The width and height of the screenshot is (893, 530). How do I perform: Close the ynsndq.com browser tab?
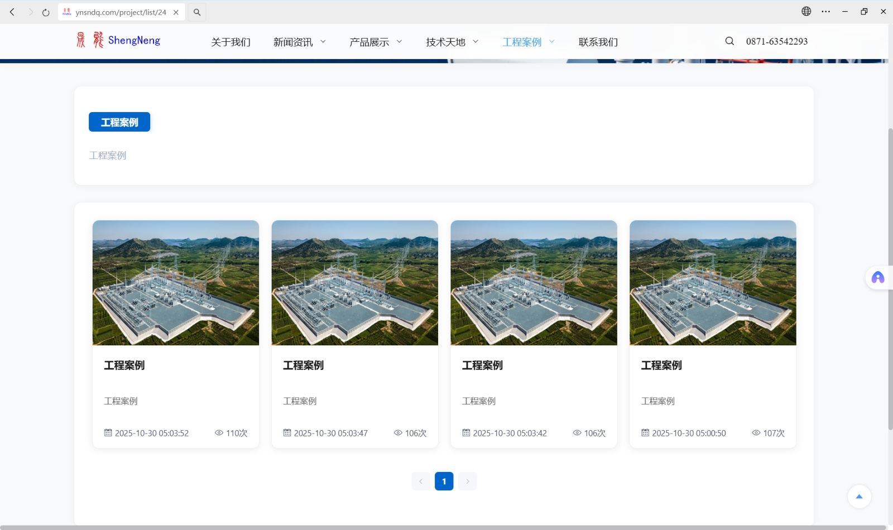pyautogui.click(x=176, y=12)
